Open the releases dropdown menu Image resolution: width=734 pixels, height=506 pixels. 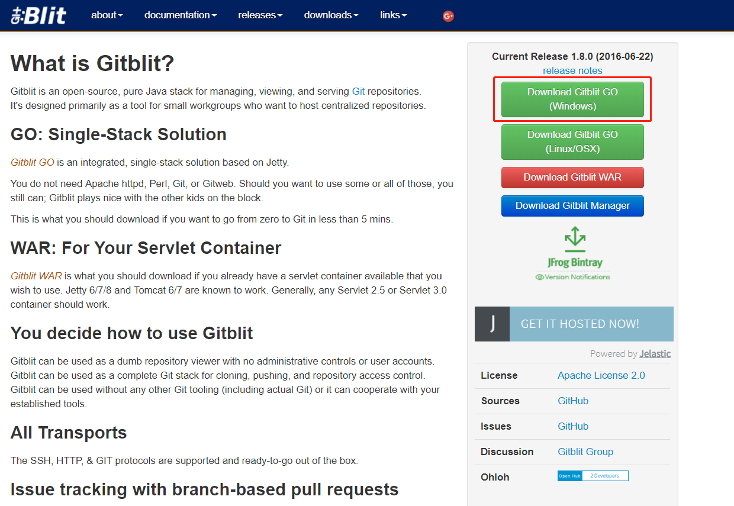tap(260, 15)
